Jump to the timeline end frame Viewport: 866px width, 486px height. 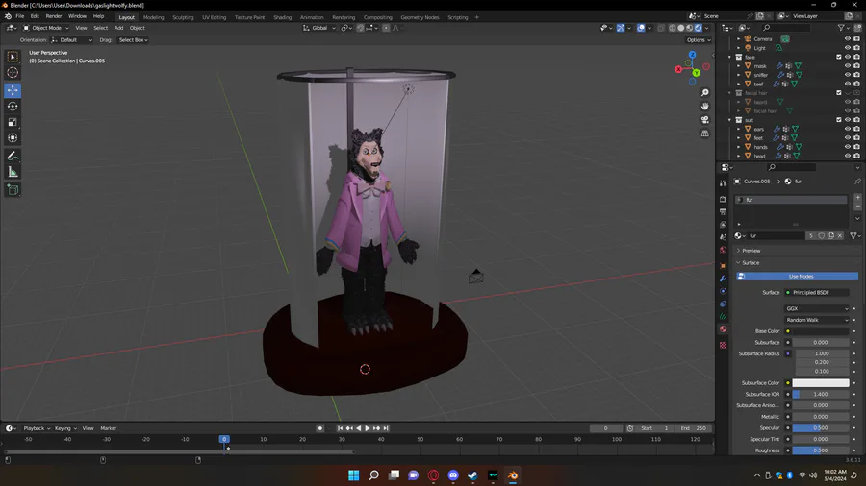386,428
